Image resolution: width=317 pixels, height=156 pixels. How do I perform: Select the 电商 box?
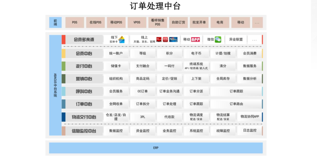(x=220, y=22)
